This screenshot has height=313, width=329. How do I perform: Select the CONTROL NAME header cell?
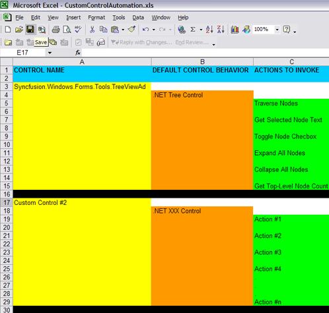82,70
